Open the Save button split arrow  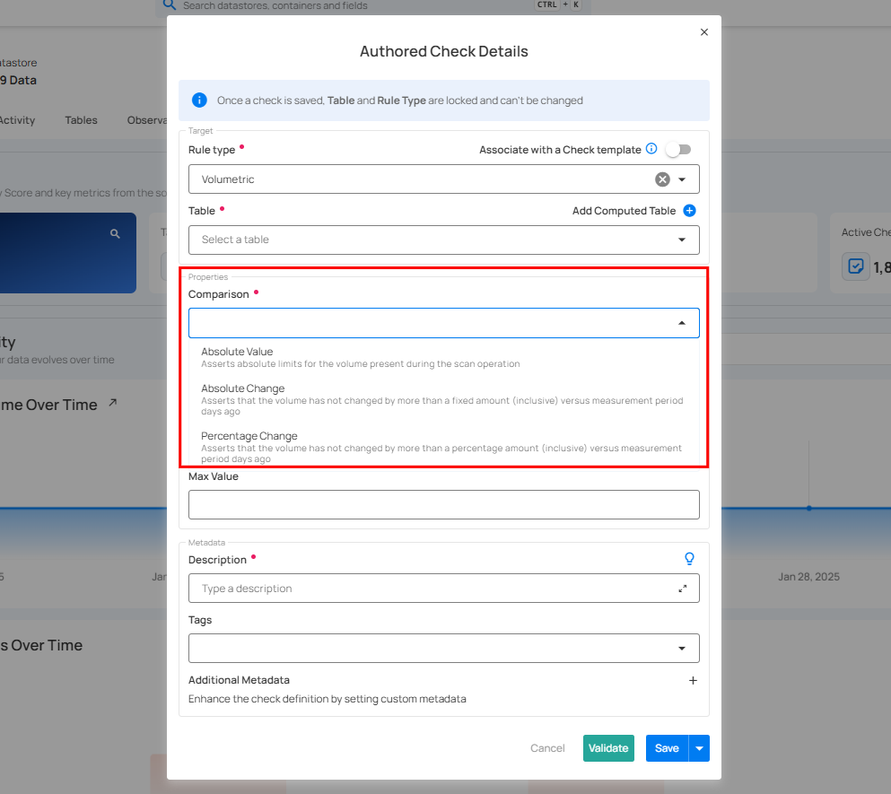tap(700, 748)
